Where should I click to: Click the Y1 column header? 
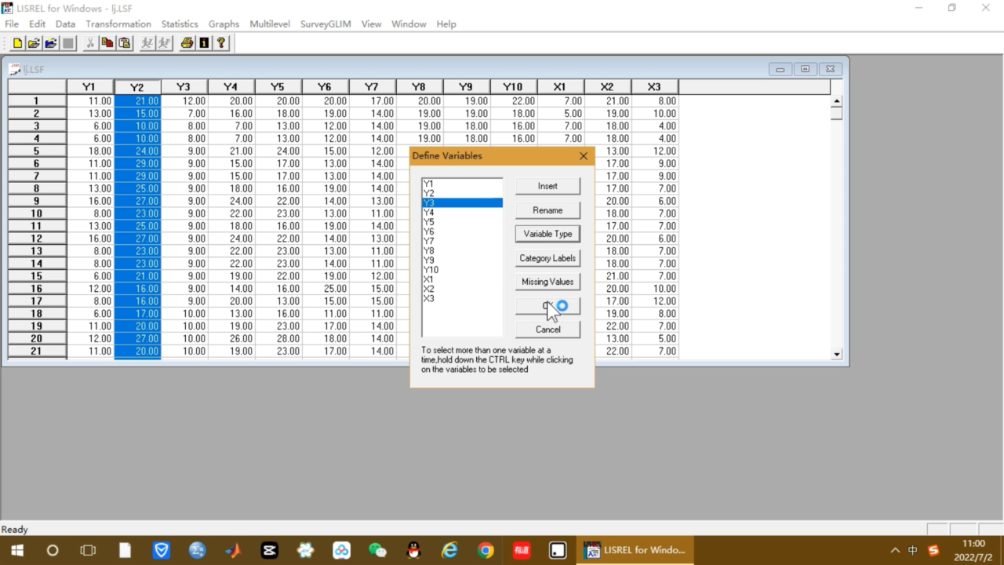coord(90,87)
